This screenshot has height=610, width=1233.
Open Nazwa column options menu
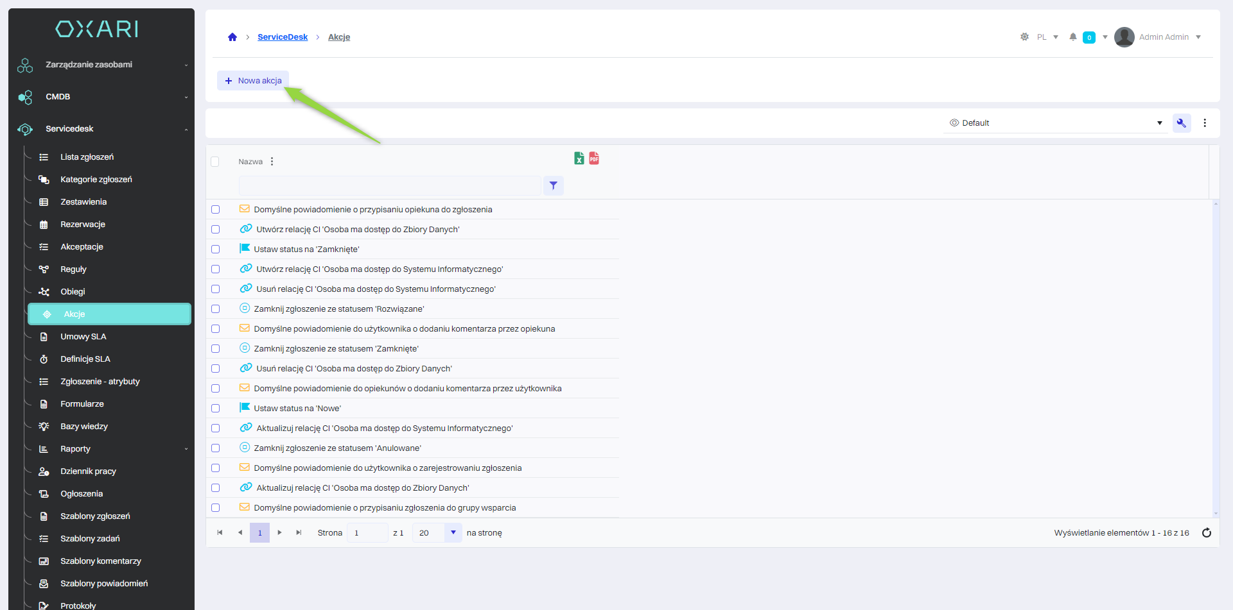pyautogui.click(x=272, y=162)
